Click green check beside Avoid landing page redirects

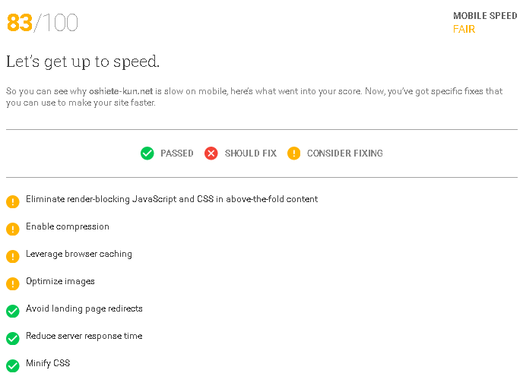[13, 311]
